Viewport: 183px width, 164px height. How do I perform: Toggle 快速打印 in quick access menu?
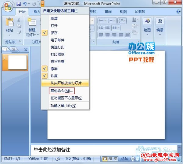click(x=65, y=47)
